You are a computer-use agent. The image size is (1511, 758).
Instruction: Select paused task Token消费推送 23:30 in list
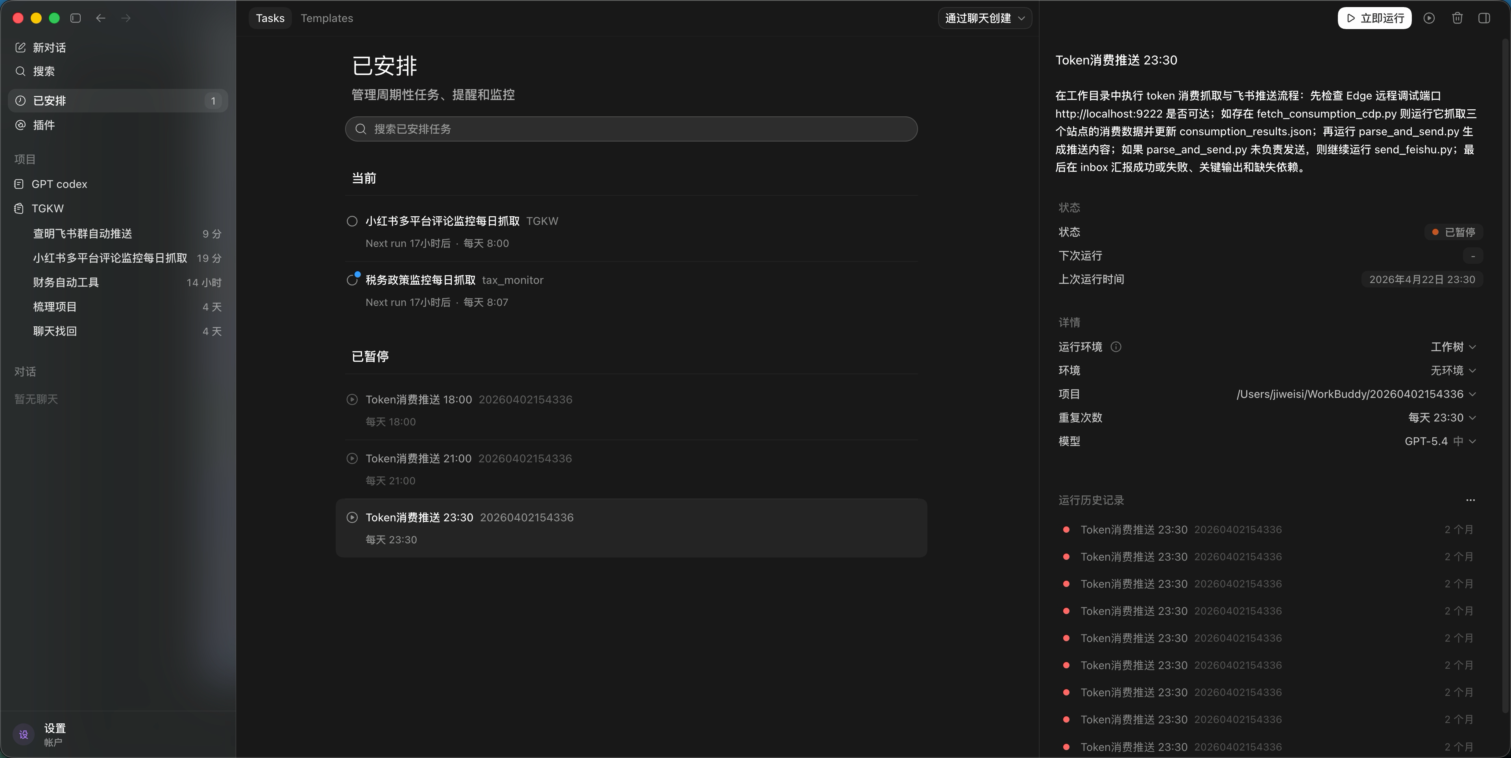pyautogui.click(x=631, y=528)
